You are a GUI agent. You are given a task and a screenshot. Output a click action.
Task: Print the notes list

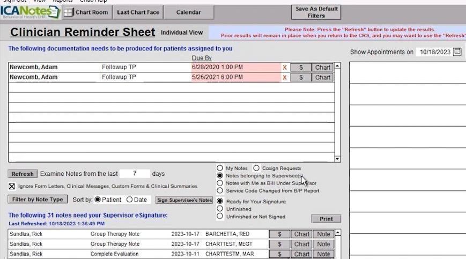click(x=326, y=219)
